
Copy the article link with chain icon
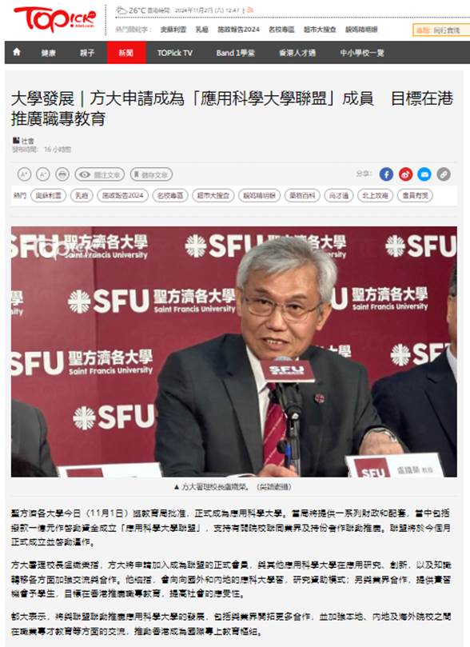coord(444,174)
